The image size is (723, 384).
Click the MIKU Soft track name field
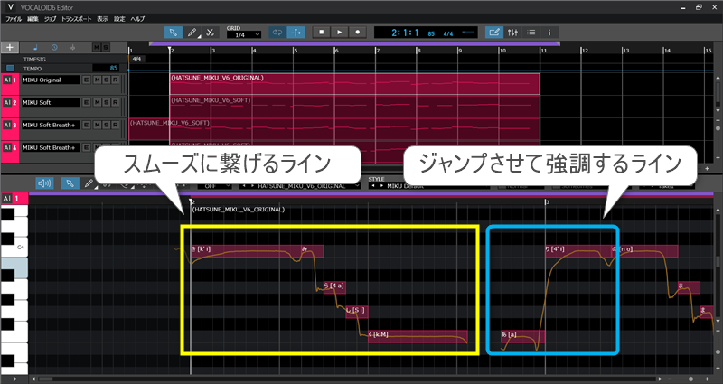coord(51,102)
